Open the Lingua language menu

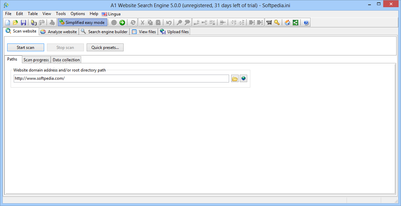click(111, 14)
